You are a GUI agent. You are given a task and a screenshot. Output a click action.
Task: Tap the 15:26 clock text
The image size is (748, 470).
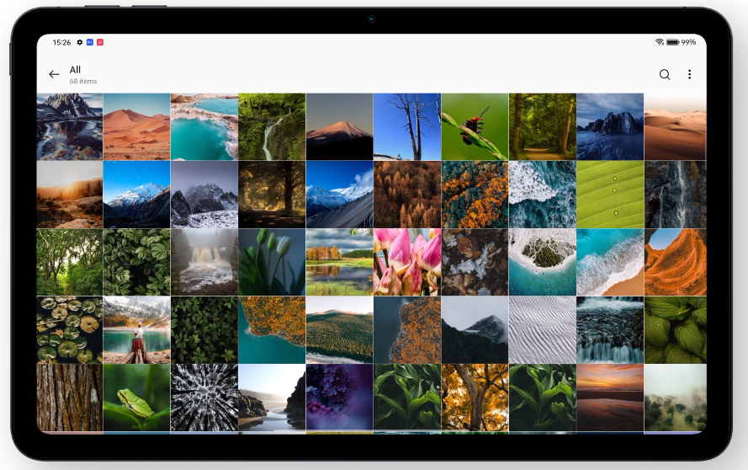[61, 42]
